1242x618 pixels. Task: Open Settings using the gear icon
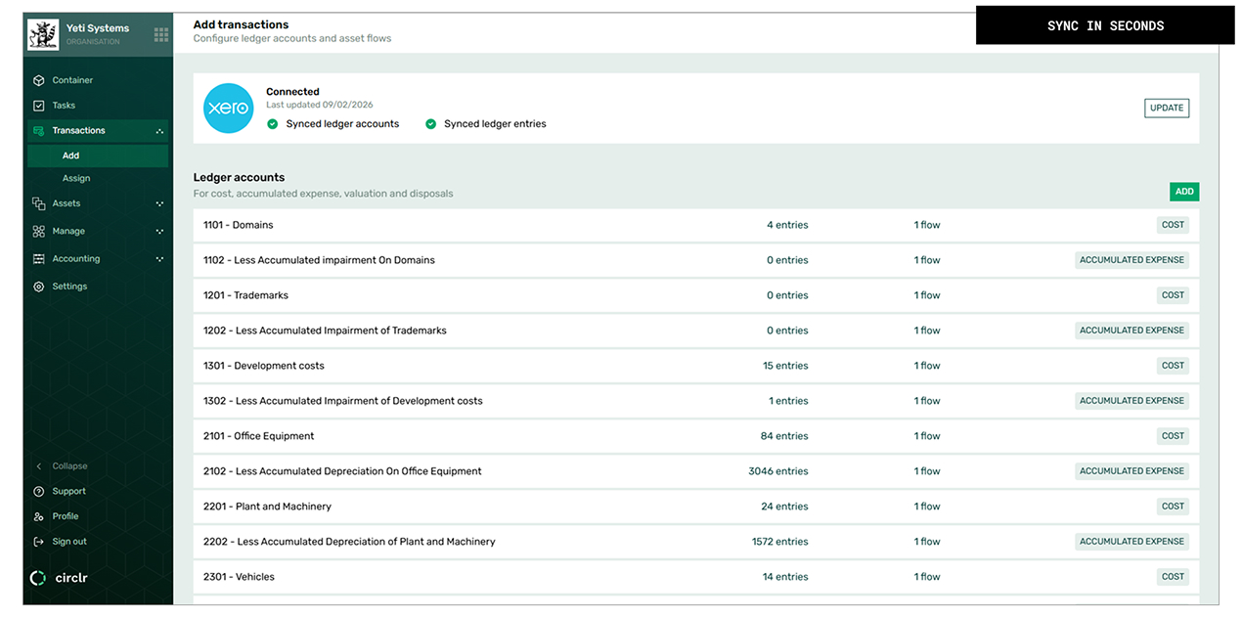pyautogui.click(x=37, y=286)
